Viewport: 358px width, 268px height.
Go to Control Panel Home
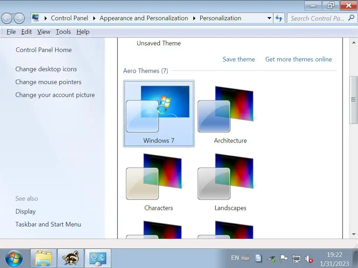pyautogui.click(x=44, y=50)
